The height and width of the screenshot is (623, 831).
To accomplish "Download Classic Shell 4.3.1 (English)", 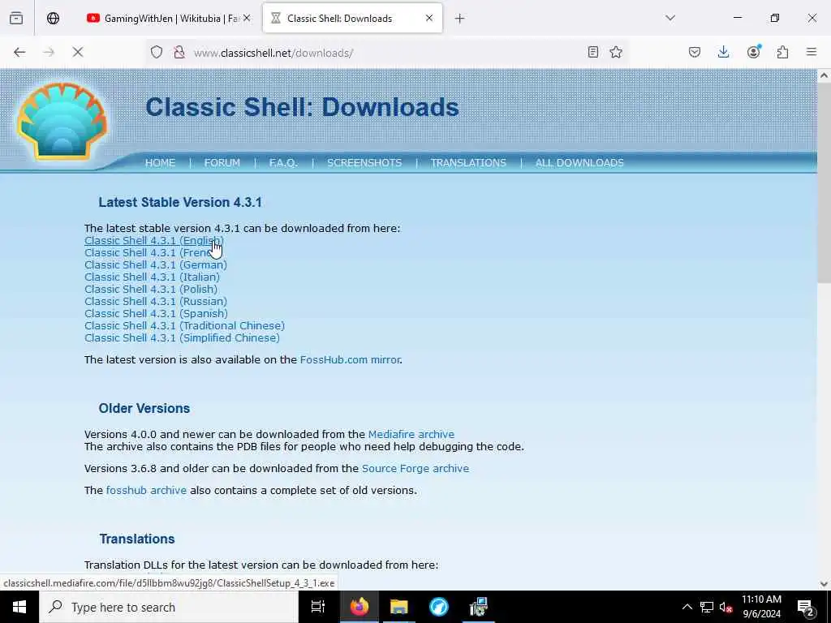I will pyautogui.click(x=153, y=240).
